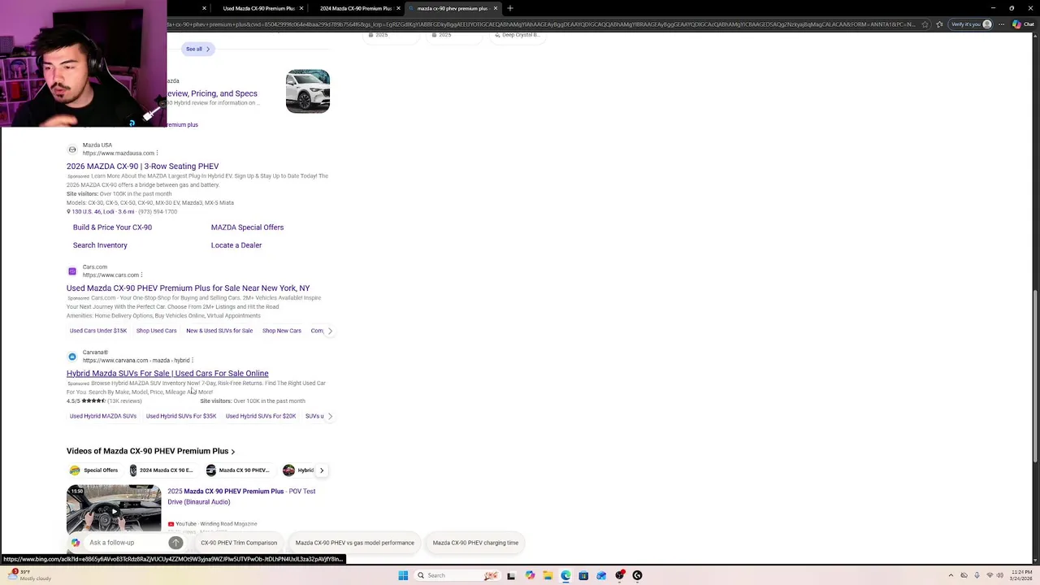Open the volume control in system tray
This screenshot has height=585, width=1040.
(x=1000, y=575)
